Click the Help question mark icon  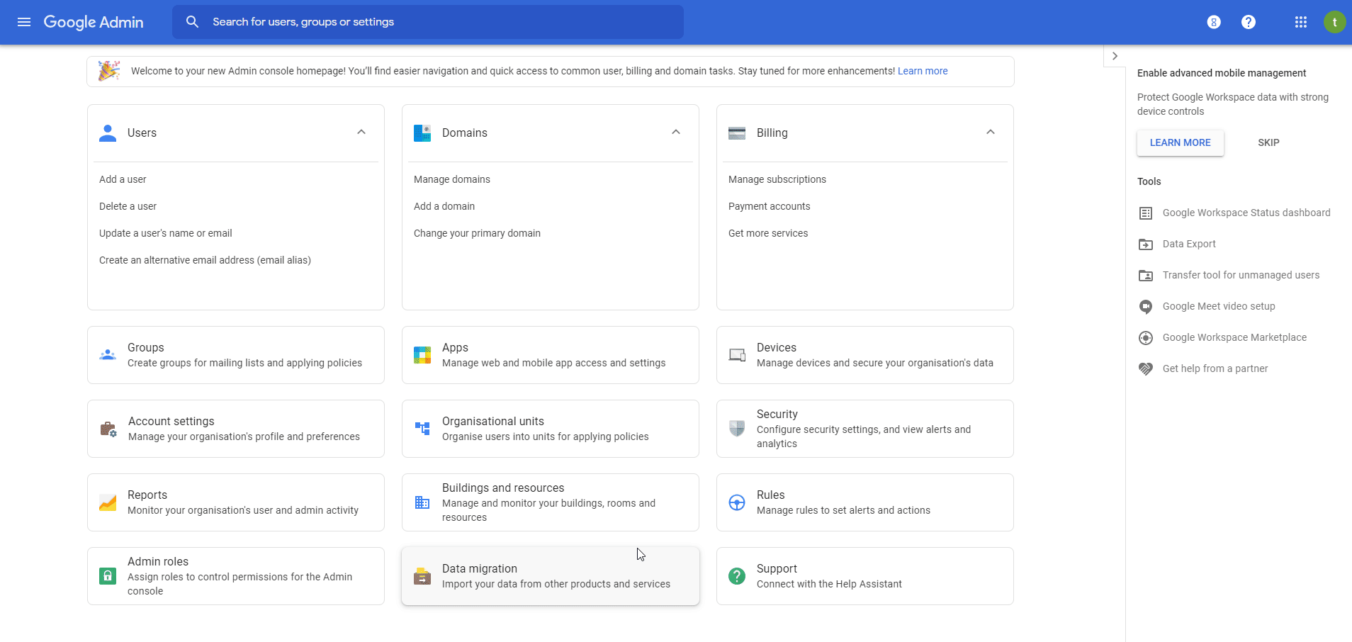1249,22
